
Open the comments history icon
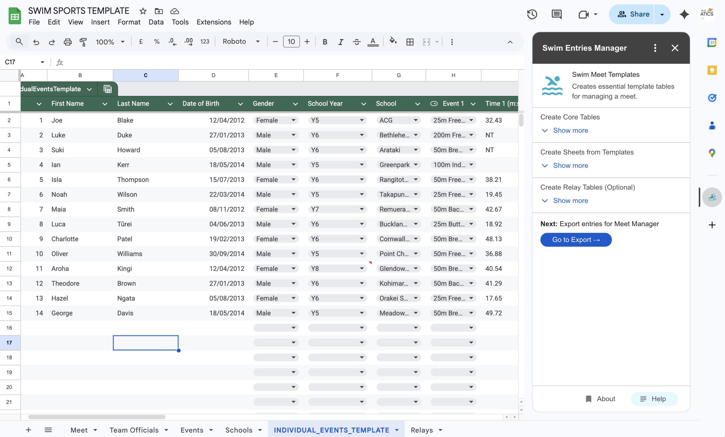(x=556, y=14)
